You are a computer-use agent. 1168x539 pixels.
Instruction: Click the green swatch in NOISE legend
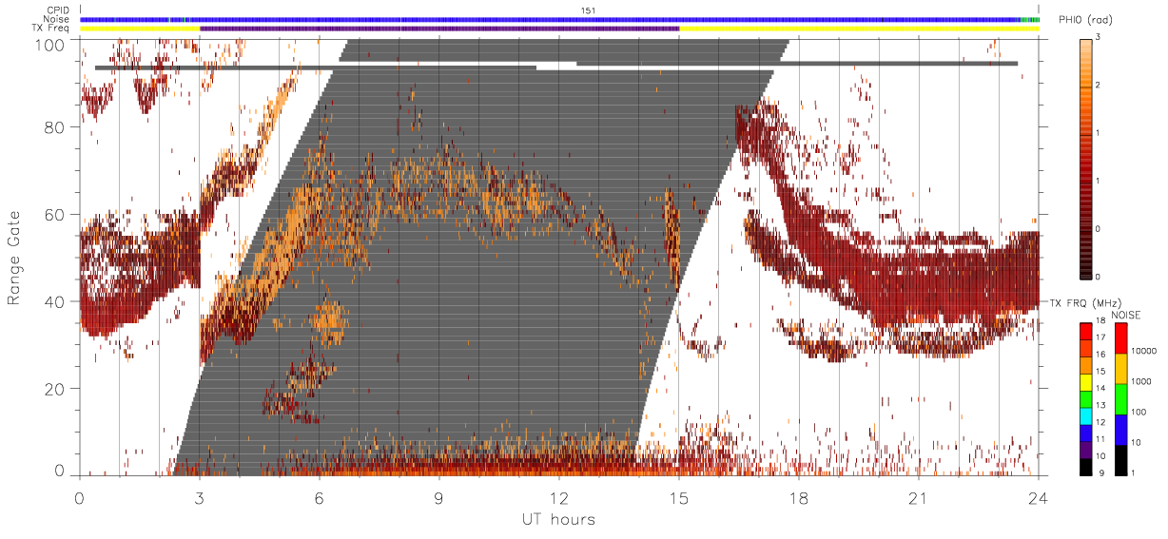[x=1120, y=399]
